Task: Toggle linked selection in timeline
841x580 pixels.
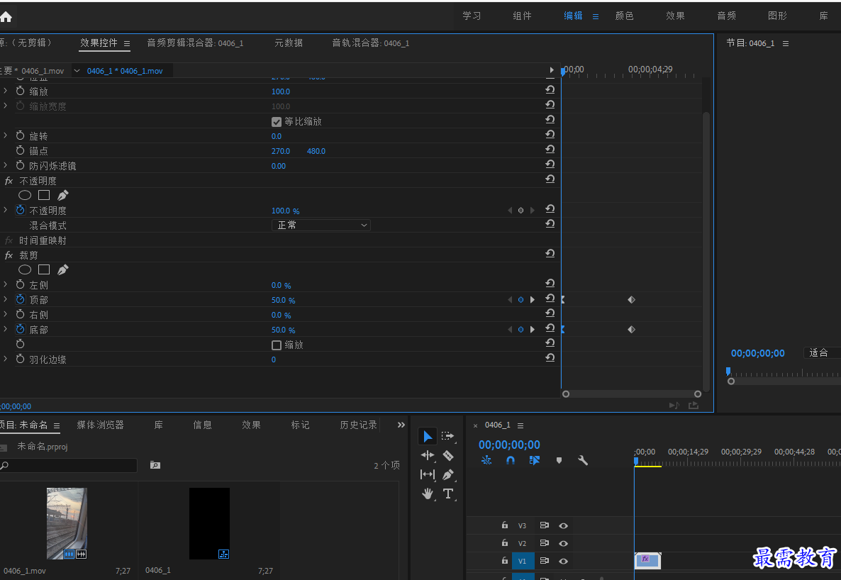Action: coord(534,460)
